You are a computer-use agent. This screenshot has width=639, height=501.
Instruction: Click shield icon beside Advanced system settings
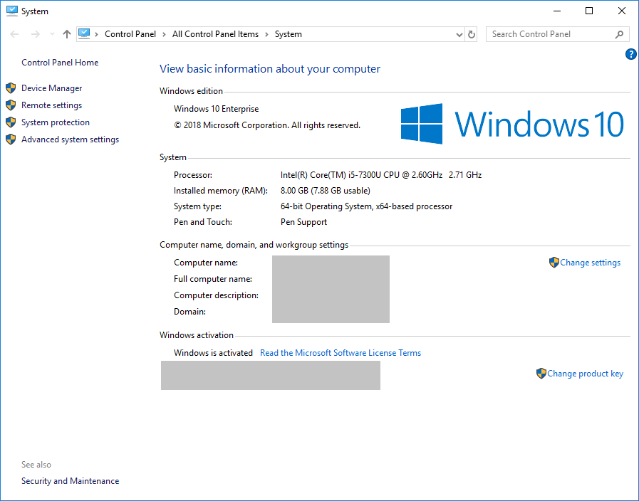pos(11,139)
